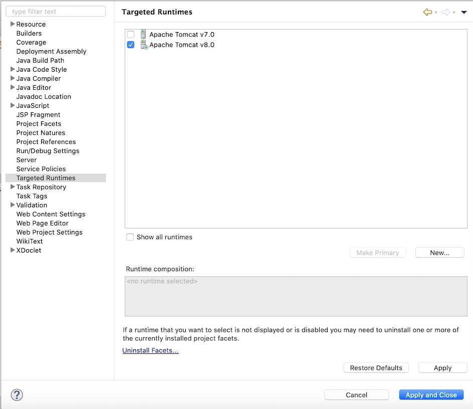Select the Resource tree item label

pos(31,24)
